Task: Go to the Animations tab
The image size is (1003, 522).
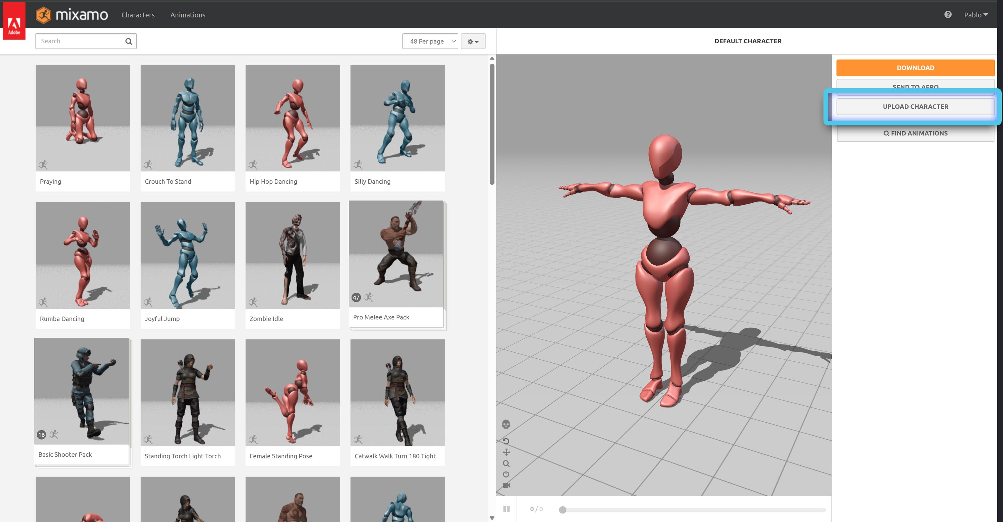Action: pyautogui.click(x=188, y=15)
